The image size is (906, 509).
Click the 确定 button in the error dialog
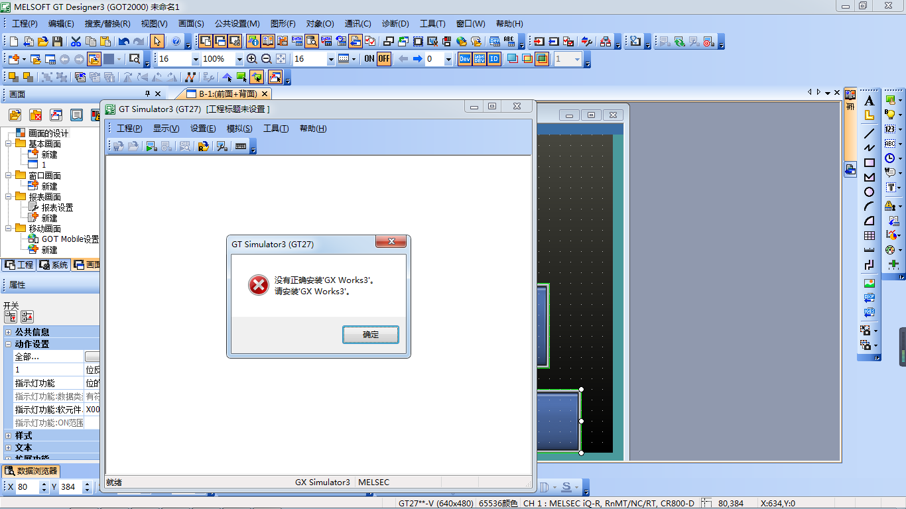pos(371,335)
